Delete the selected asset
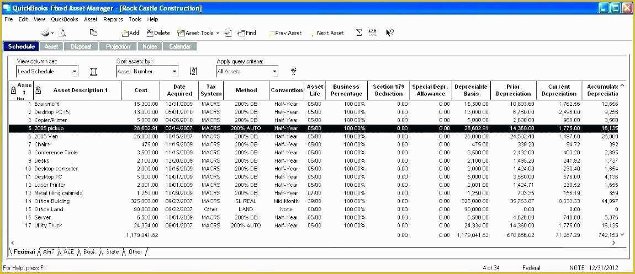The height and width of the screenshot is (274, 635). [158, 33]
